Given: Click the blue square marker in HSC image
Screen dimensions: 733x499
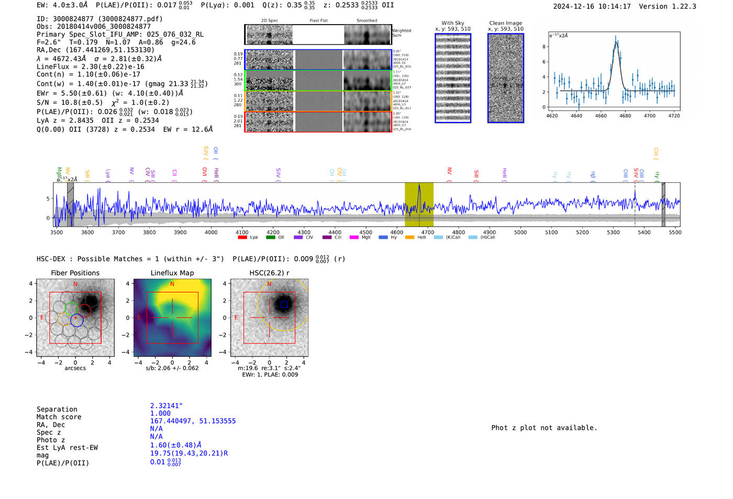Looking at the screenshot, I should pyautogui.click(x=284, y=304).
